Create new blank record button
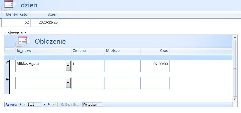Viewport: 241px width, 113px height. (54, 105)
